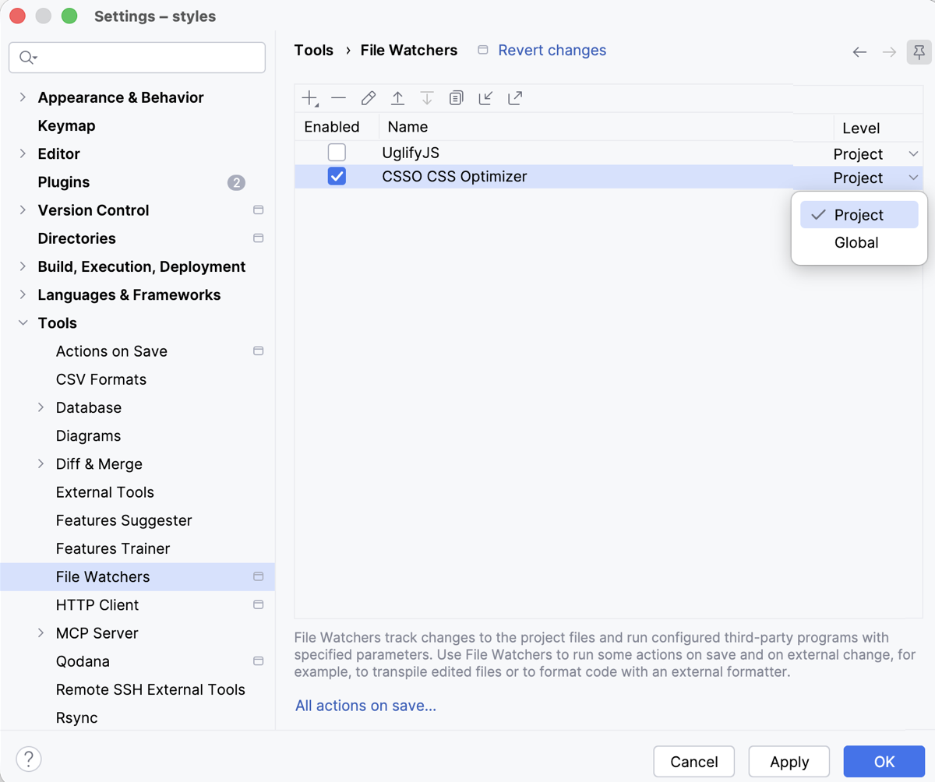Select Features Suggester in the tree

coord(124,520)
